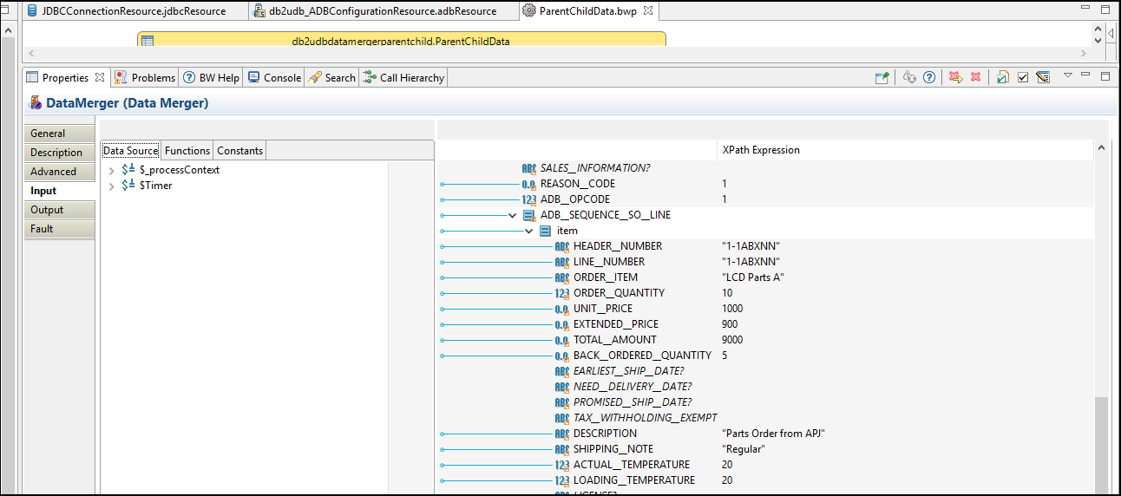Click the Call Hierarchy tab icon
This screenshot has width=1121, height=496.
[x=370, y=77]
